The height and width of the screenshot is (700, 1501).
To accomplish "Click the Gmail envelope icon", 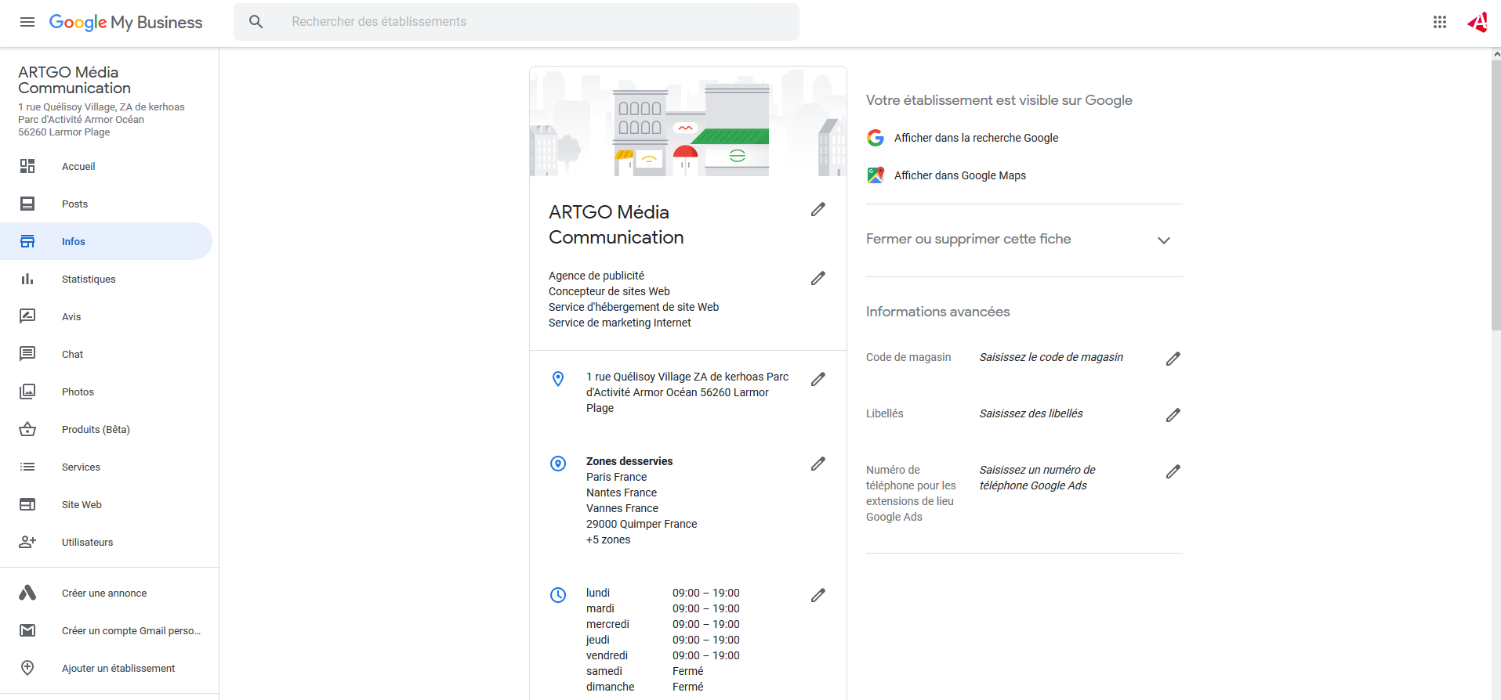I will (27, 630).
